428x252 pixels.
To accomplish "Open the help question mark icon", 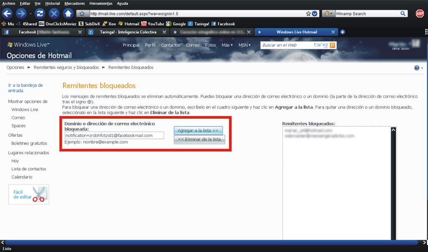I will click(417, 68).
